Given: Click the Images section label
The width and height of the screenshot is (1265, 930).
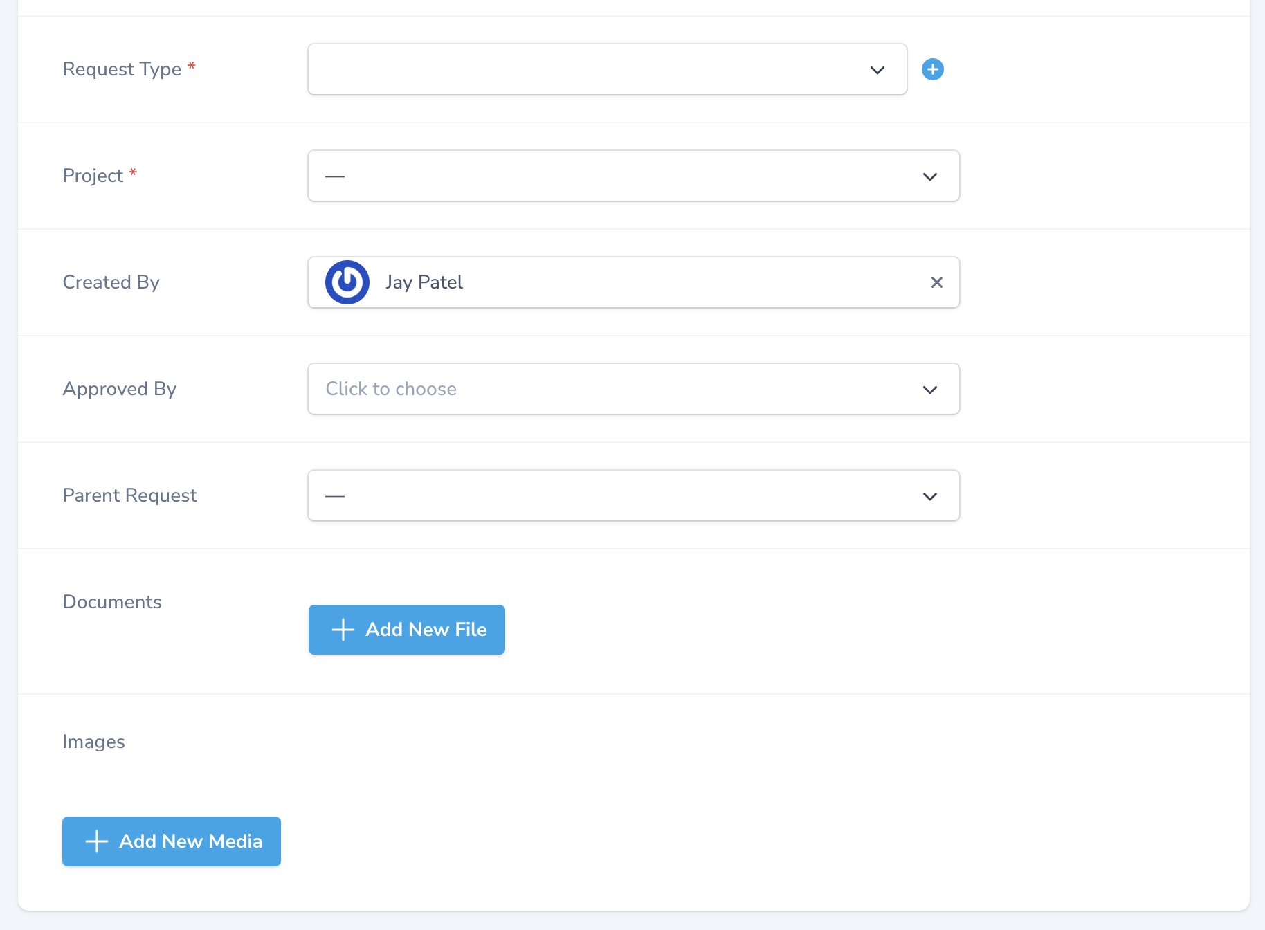Looking at the screenshot, I should coord(93,741).
